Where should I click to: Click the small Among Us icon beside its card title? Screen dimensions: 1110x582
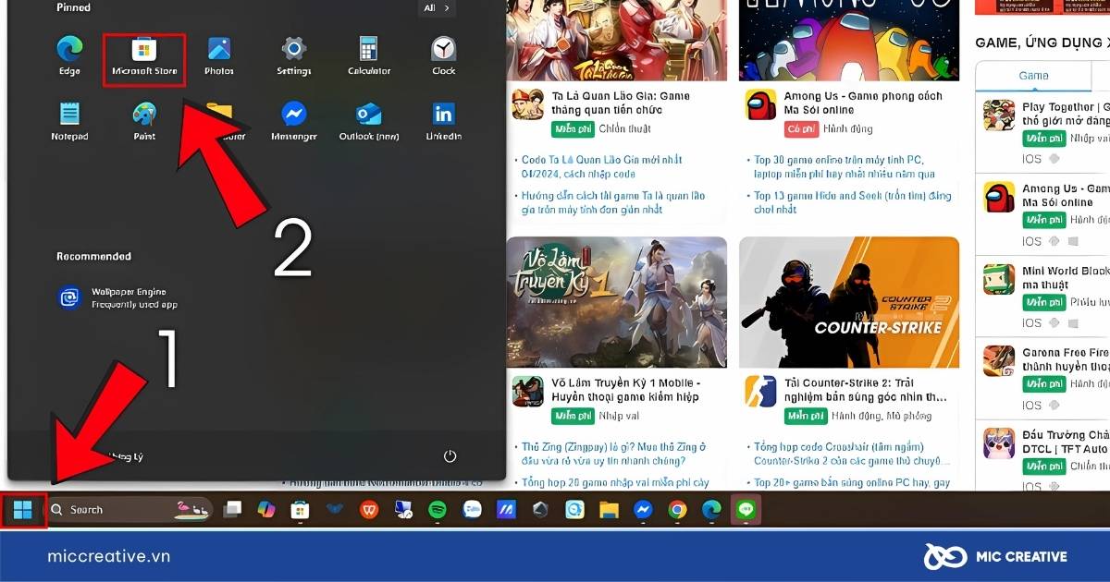[x=760, y=104]
